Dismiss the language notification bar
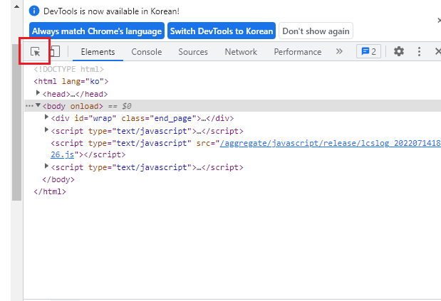 tap(439, 20)
